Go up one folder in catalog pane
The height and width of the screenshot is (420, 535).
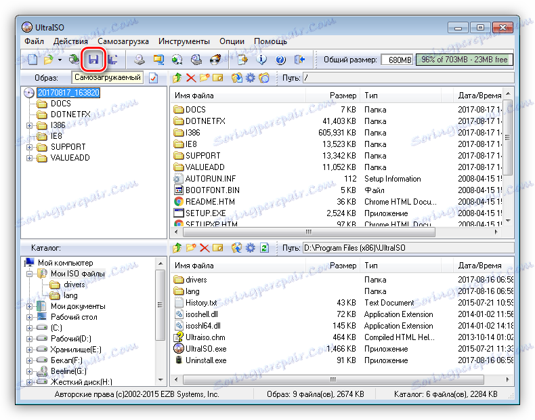pos(177,248)
